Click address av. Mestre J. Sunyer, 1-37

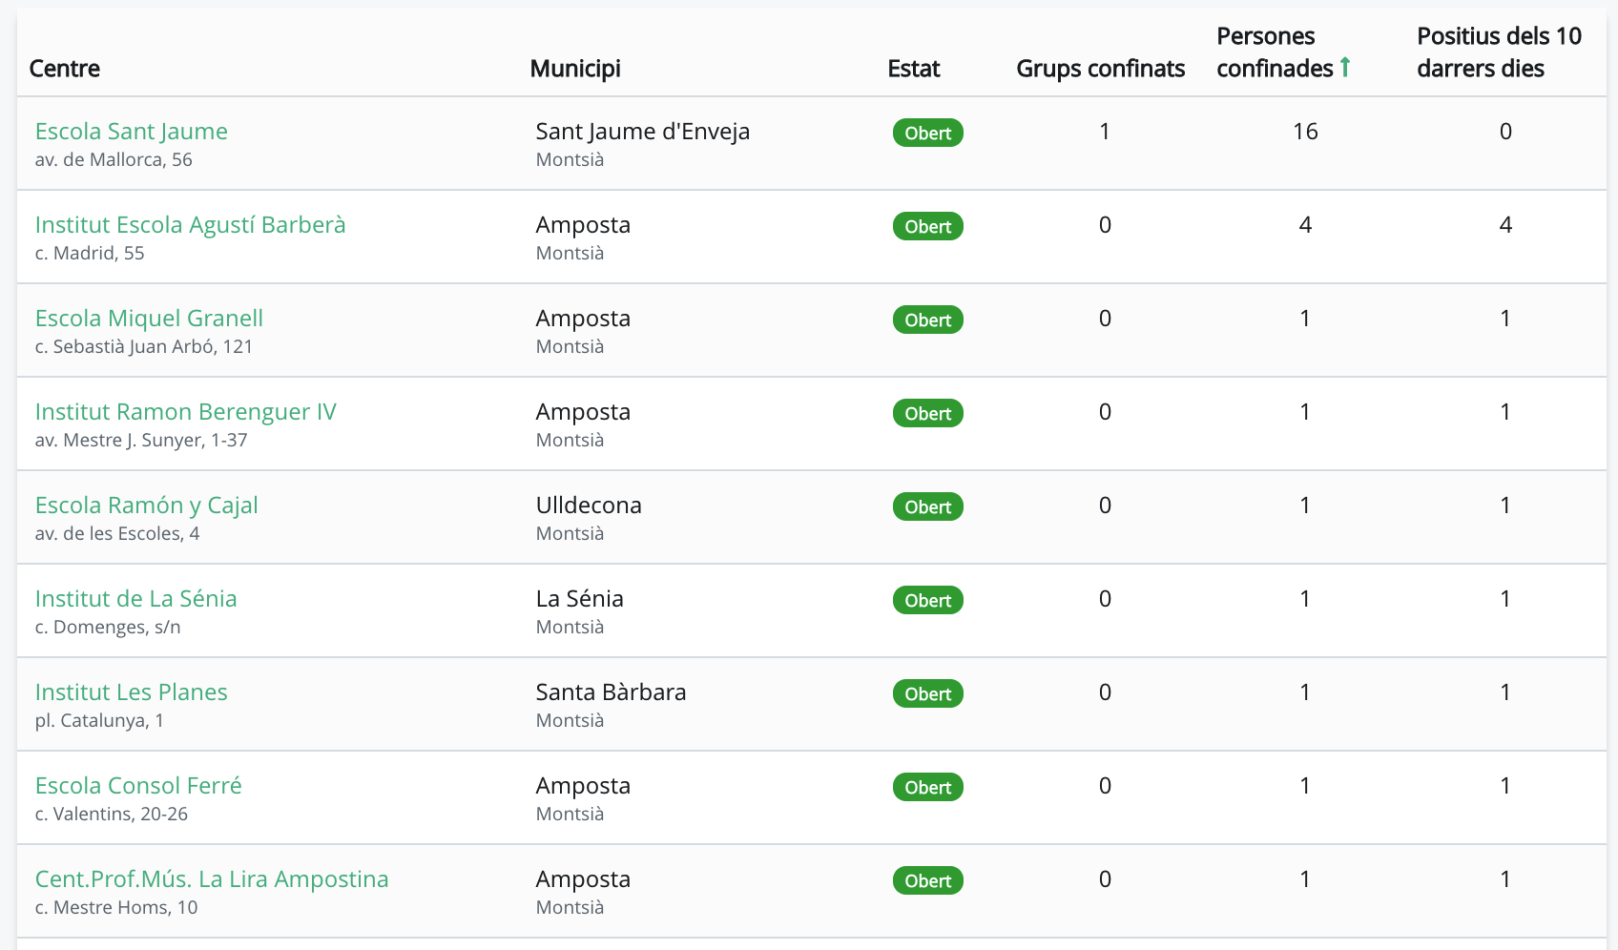coord(141,441)
